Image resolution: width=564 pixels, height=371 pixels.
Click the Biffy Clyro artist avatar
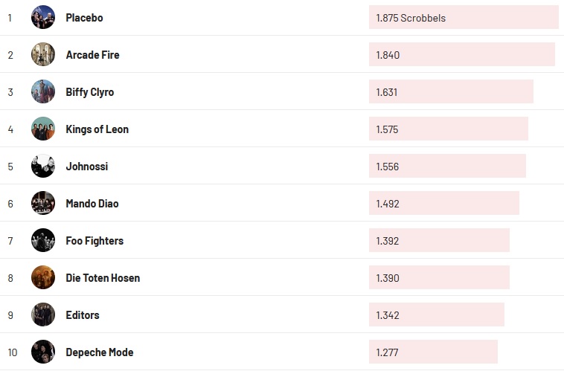(43, 91)
